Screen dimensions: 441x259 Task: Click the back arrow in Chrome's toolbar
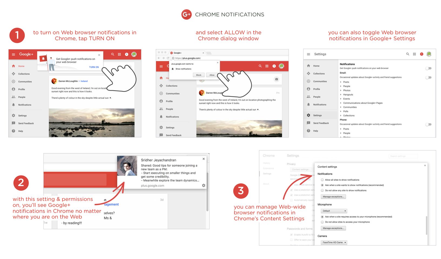(x=159, y=58)
